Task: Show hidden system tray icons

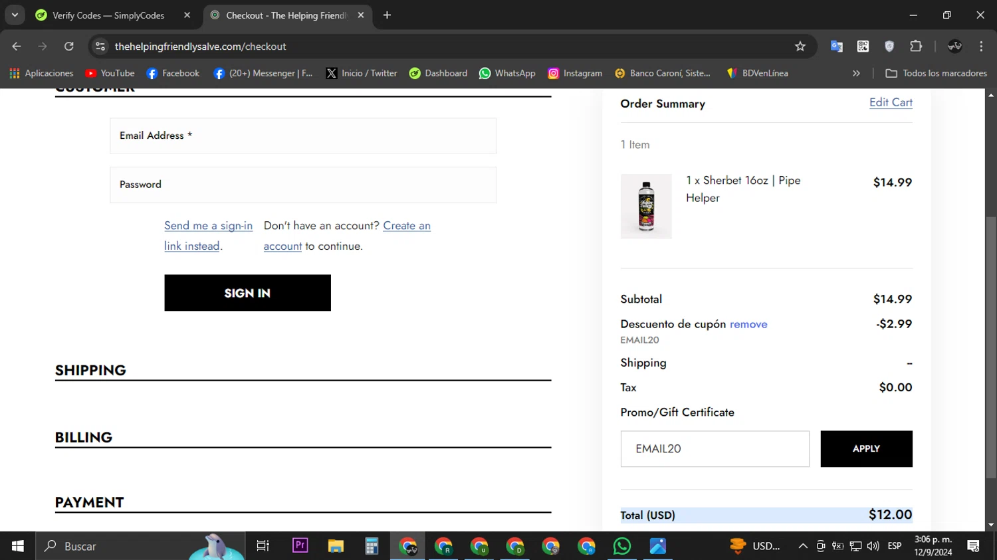Action: coord(803,546)
